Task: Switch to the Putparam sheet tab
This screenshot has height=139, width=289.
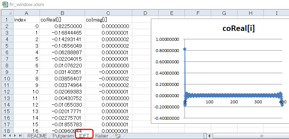Action: point(63,136)
